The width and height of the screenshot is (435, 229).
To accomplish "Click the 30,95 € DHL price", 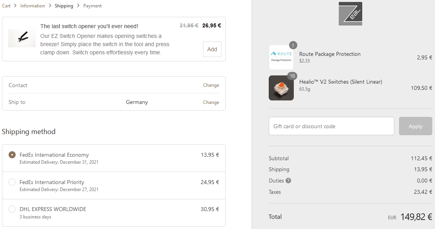I will 210,209.
